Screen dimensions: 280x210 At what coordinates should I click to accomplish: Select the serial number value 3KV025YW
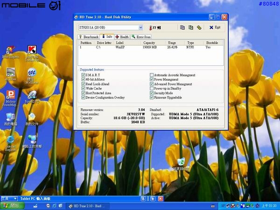point(136,114)
